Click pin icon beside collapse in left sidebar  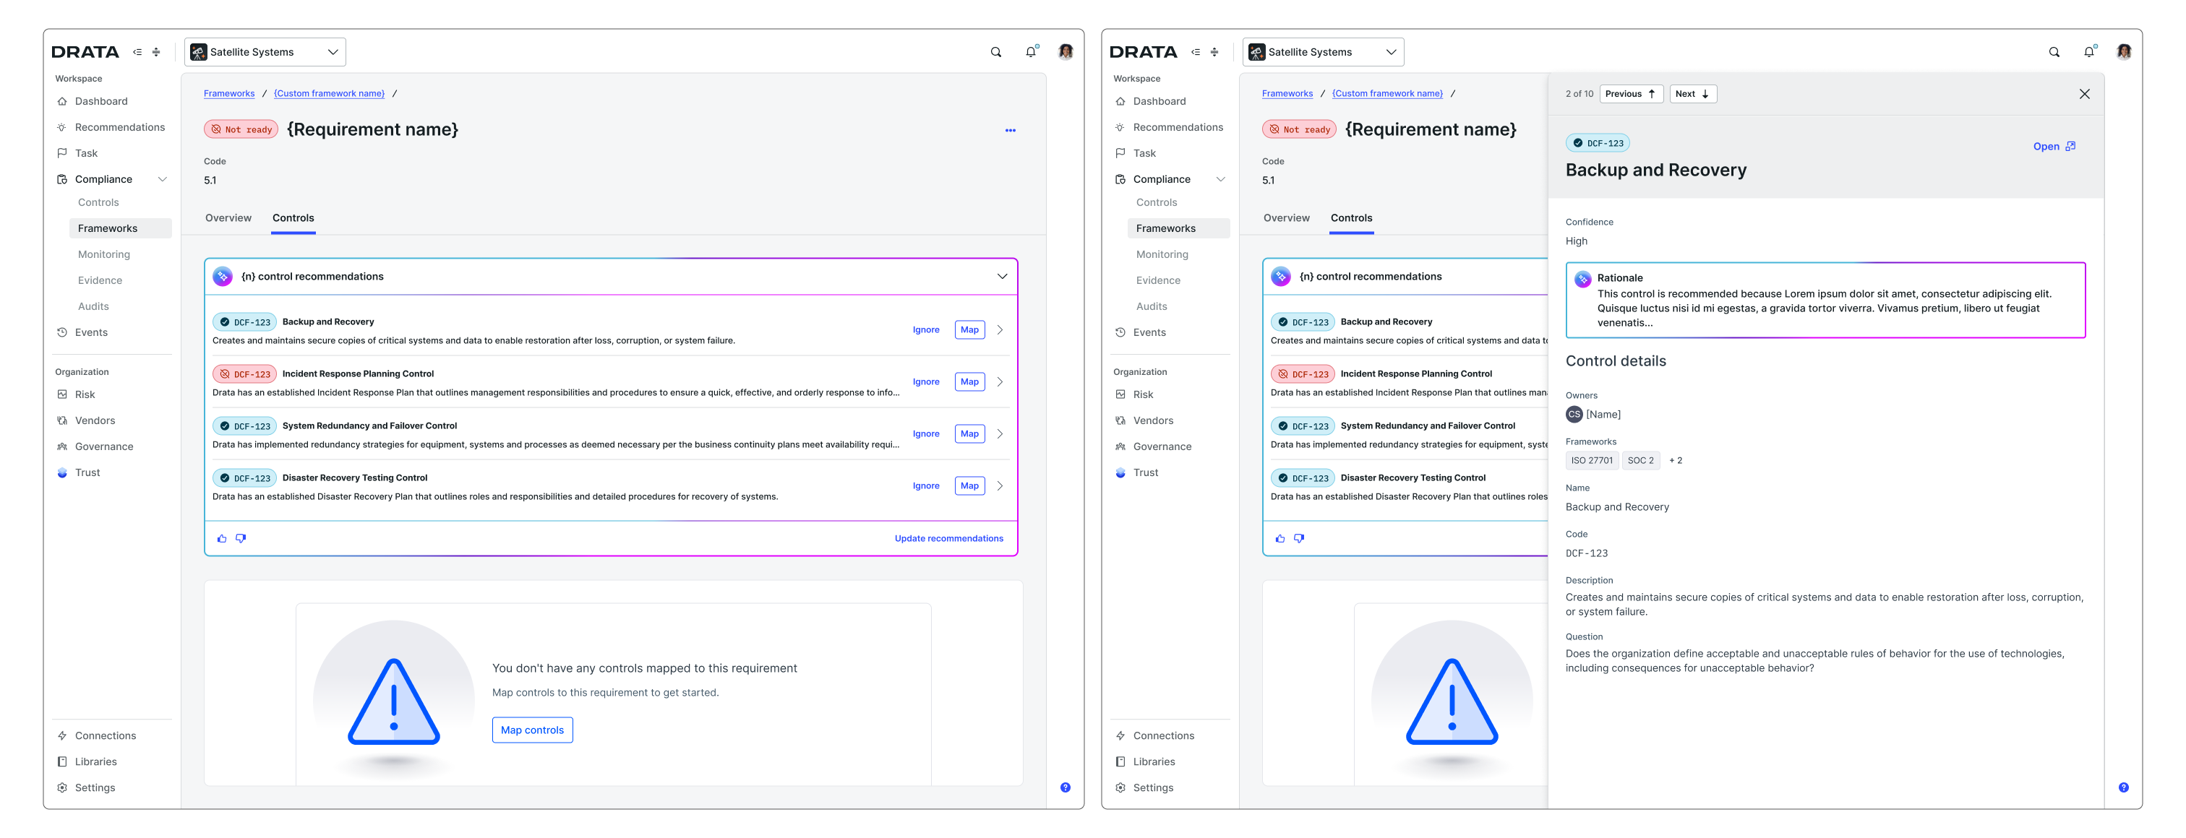[156, 52]
